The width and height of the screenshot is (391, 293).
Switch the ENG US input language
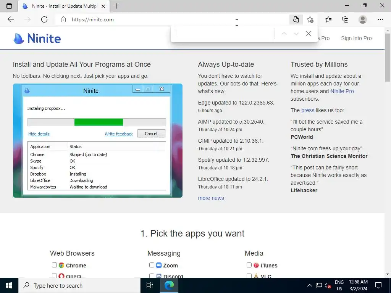[339, 285]
